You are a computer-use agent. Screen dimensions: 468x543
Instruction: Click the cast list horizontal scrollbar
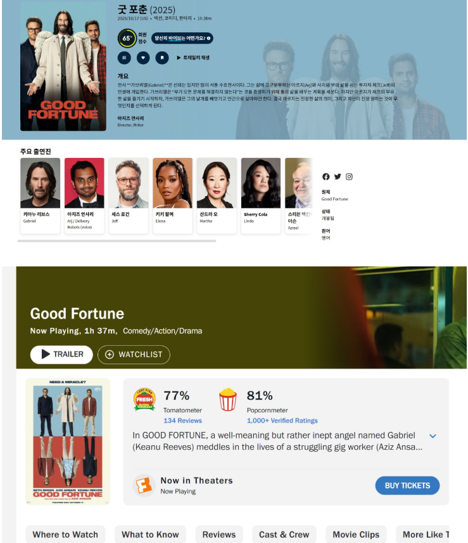click(117, 240)
